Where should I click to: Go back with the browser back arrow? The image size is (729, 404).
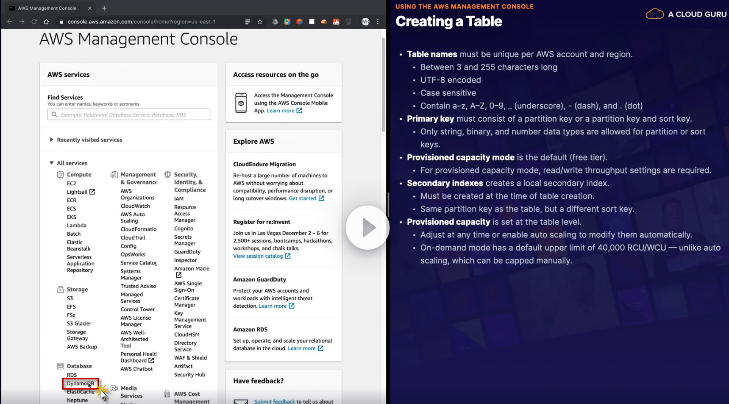tap(10, 22)
